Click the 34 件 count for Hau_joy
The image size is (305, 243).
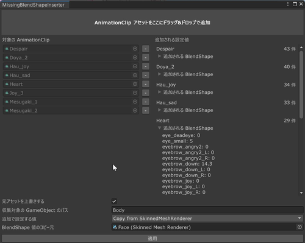click(290, 85)
